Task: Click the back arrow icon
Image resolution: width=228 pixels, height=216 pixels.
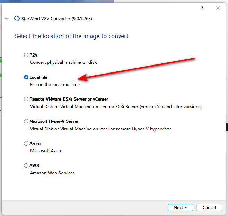Action: (7, 18)
